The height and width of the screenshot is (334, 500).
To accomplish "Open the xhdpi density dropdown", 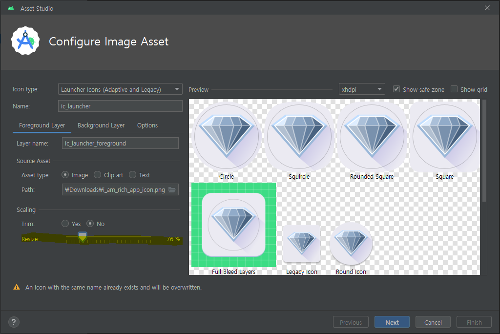I will 362,89.
